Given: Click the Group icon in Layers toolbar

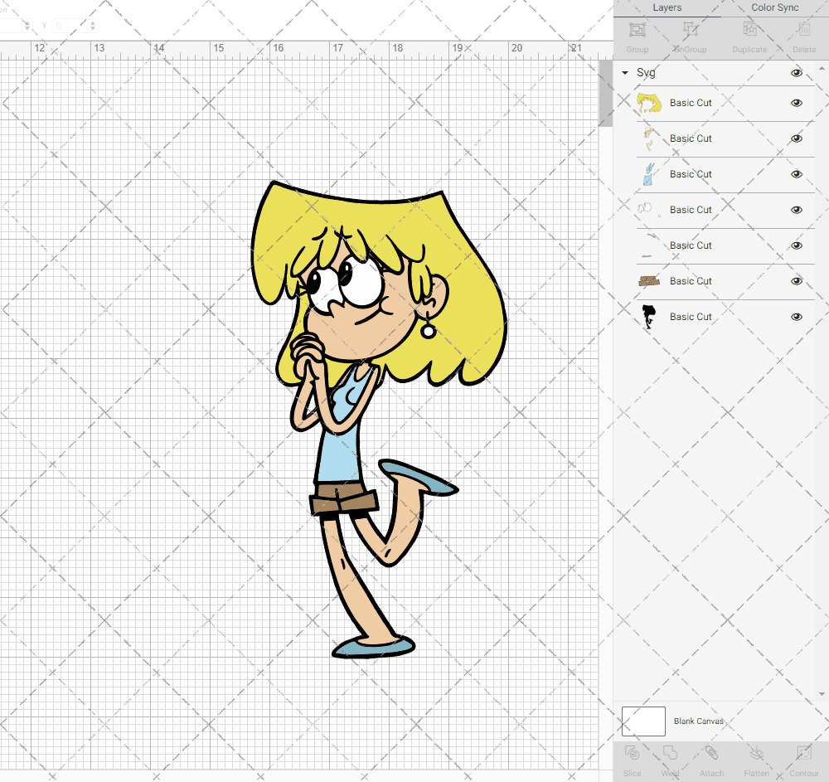Looking at the screenshot, I should [x=637, y=30].
